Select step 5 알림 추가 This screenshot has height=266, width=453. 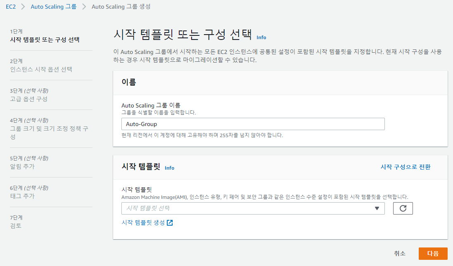[22, 166]
